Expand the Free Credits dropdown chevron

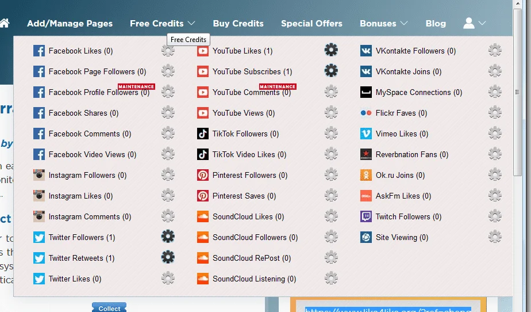pos(191,23)
